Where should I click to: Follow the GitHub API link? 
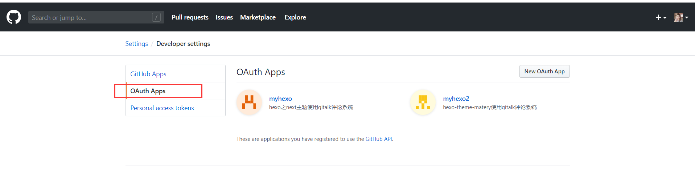(x=379, y=139)
